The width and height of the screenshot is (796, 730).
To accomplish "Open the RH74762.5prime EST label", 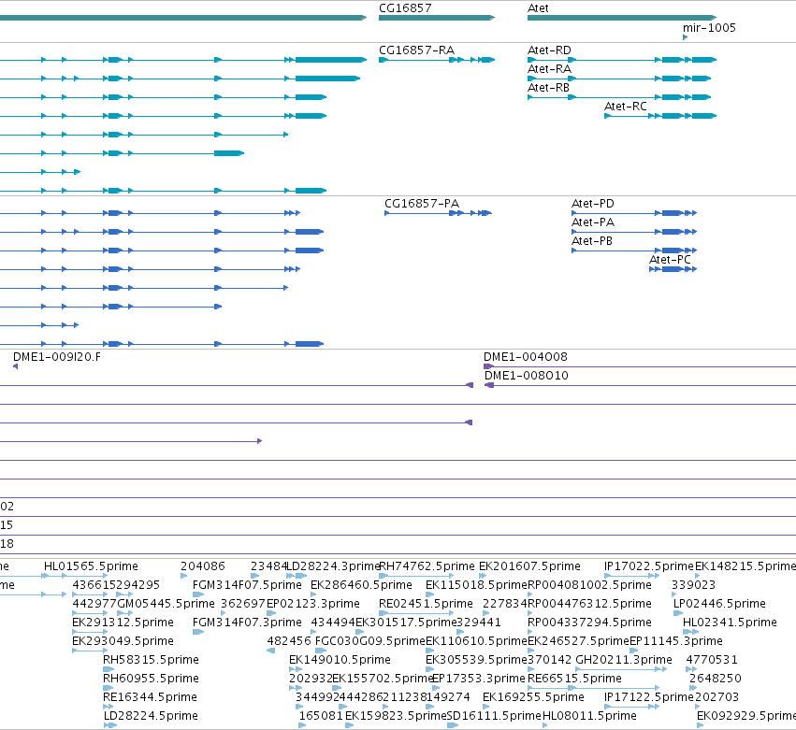I will [x=427, y=566].
